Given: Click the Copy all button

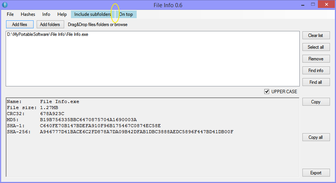Looking at the screenshot, I should tap(316, 137).
